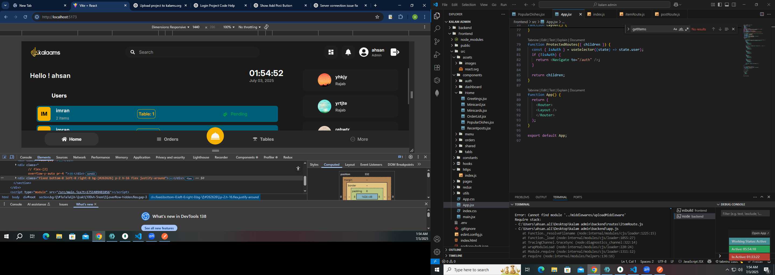Click the Home button in bottom navigation

[72, 139]
